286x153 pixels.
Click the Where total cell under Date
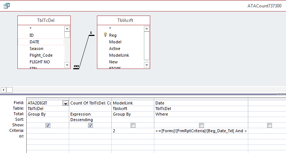pos(201,114)
